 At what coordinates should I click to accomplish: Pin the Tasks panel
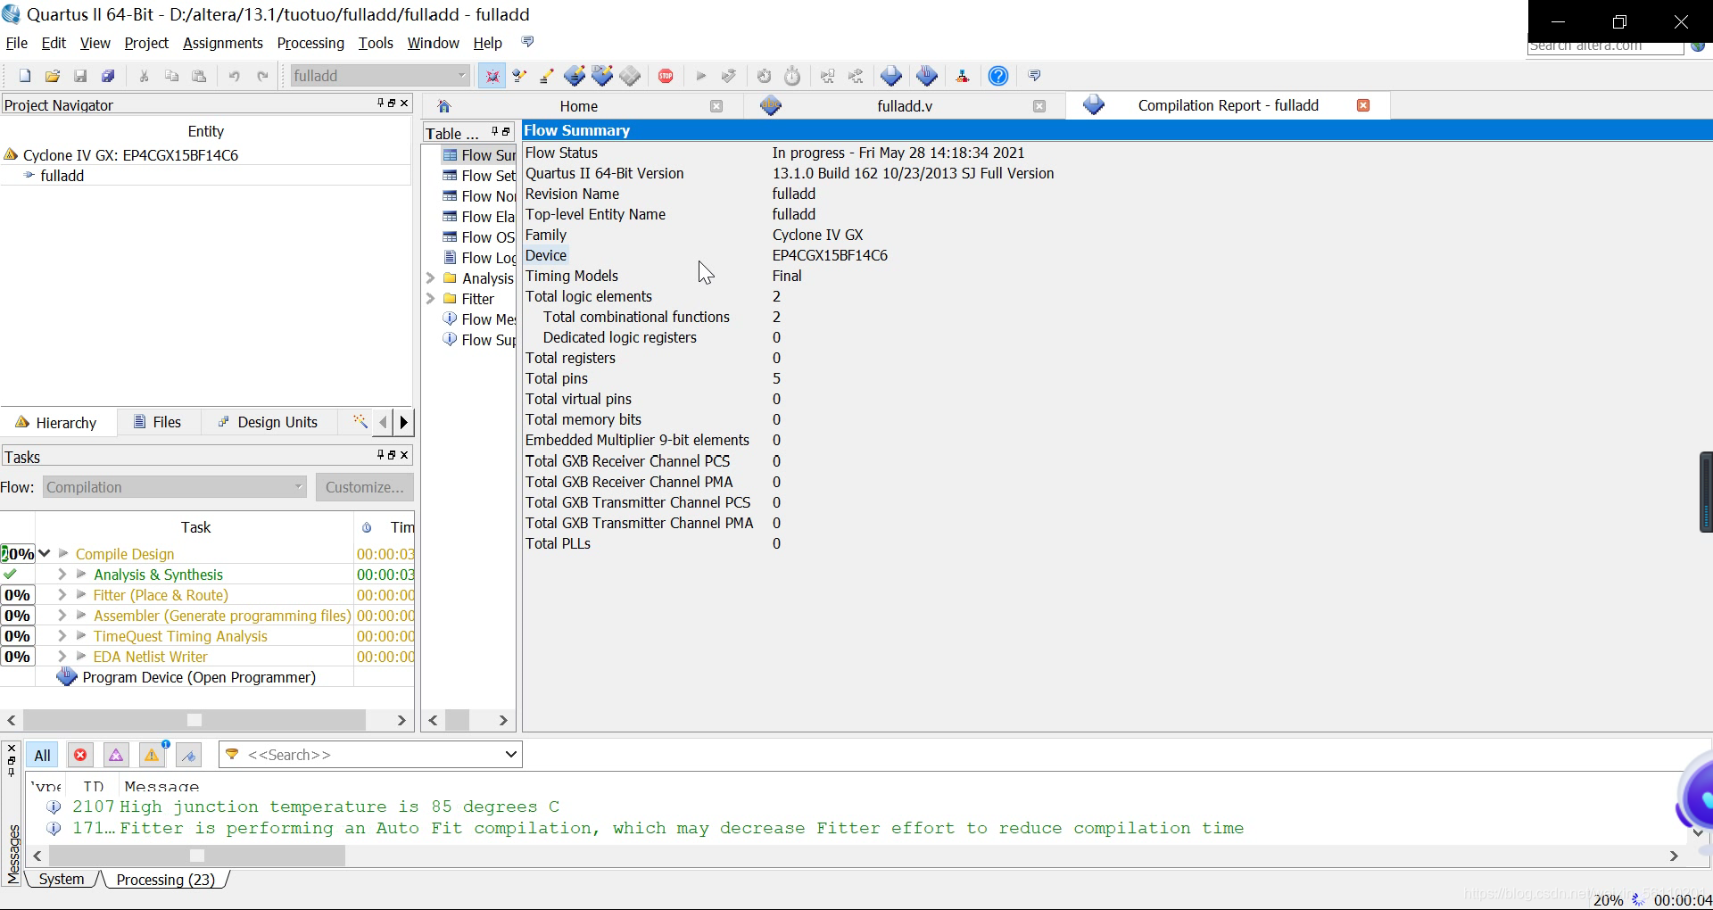click(381, 455)
